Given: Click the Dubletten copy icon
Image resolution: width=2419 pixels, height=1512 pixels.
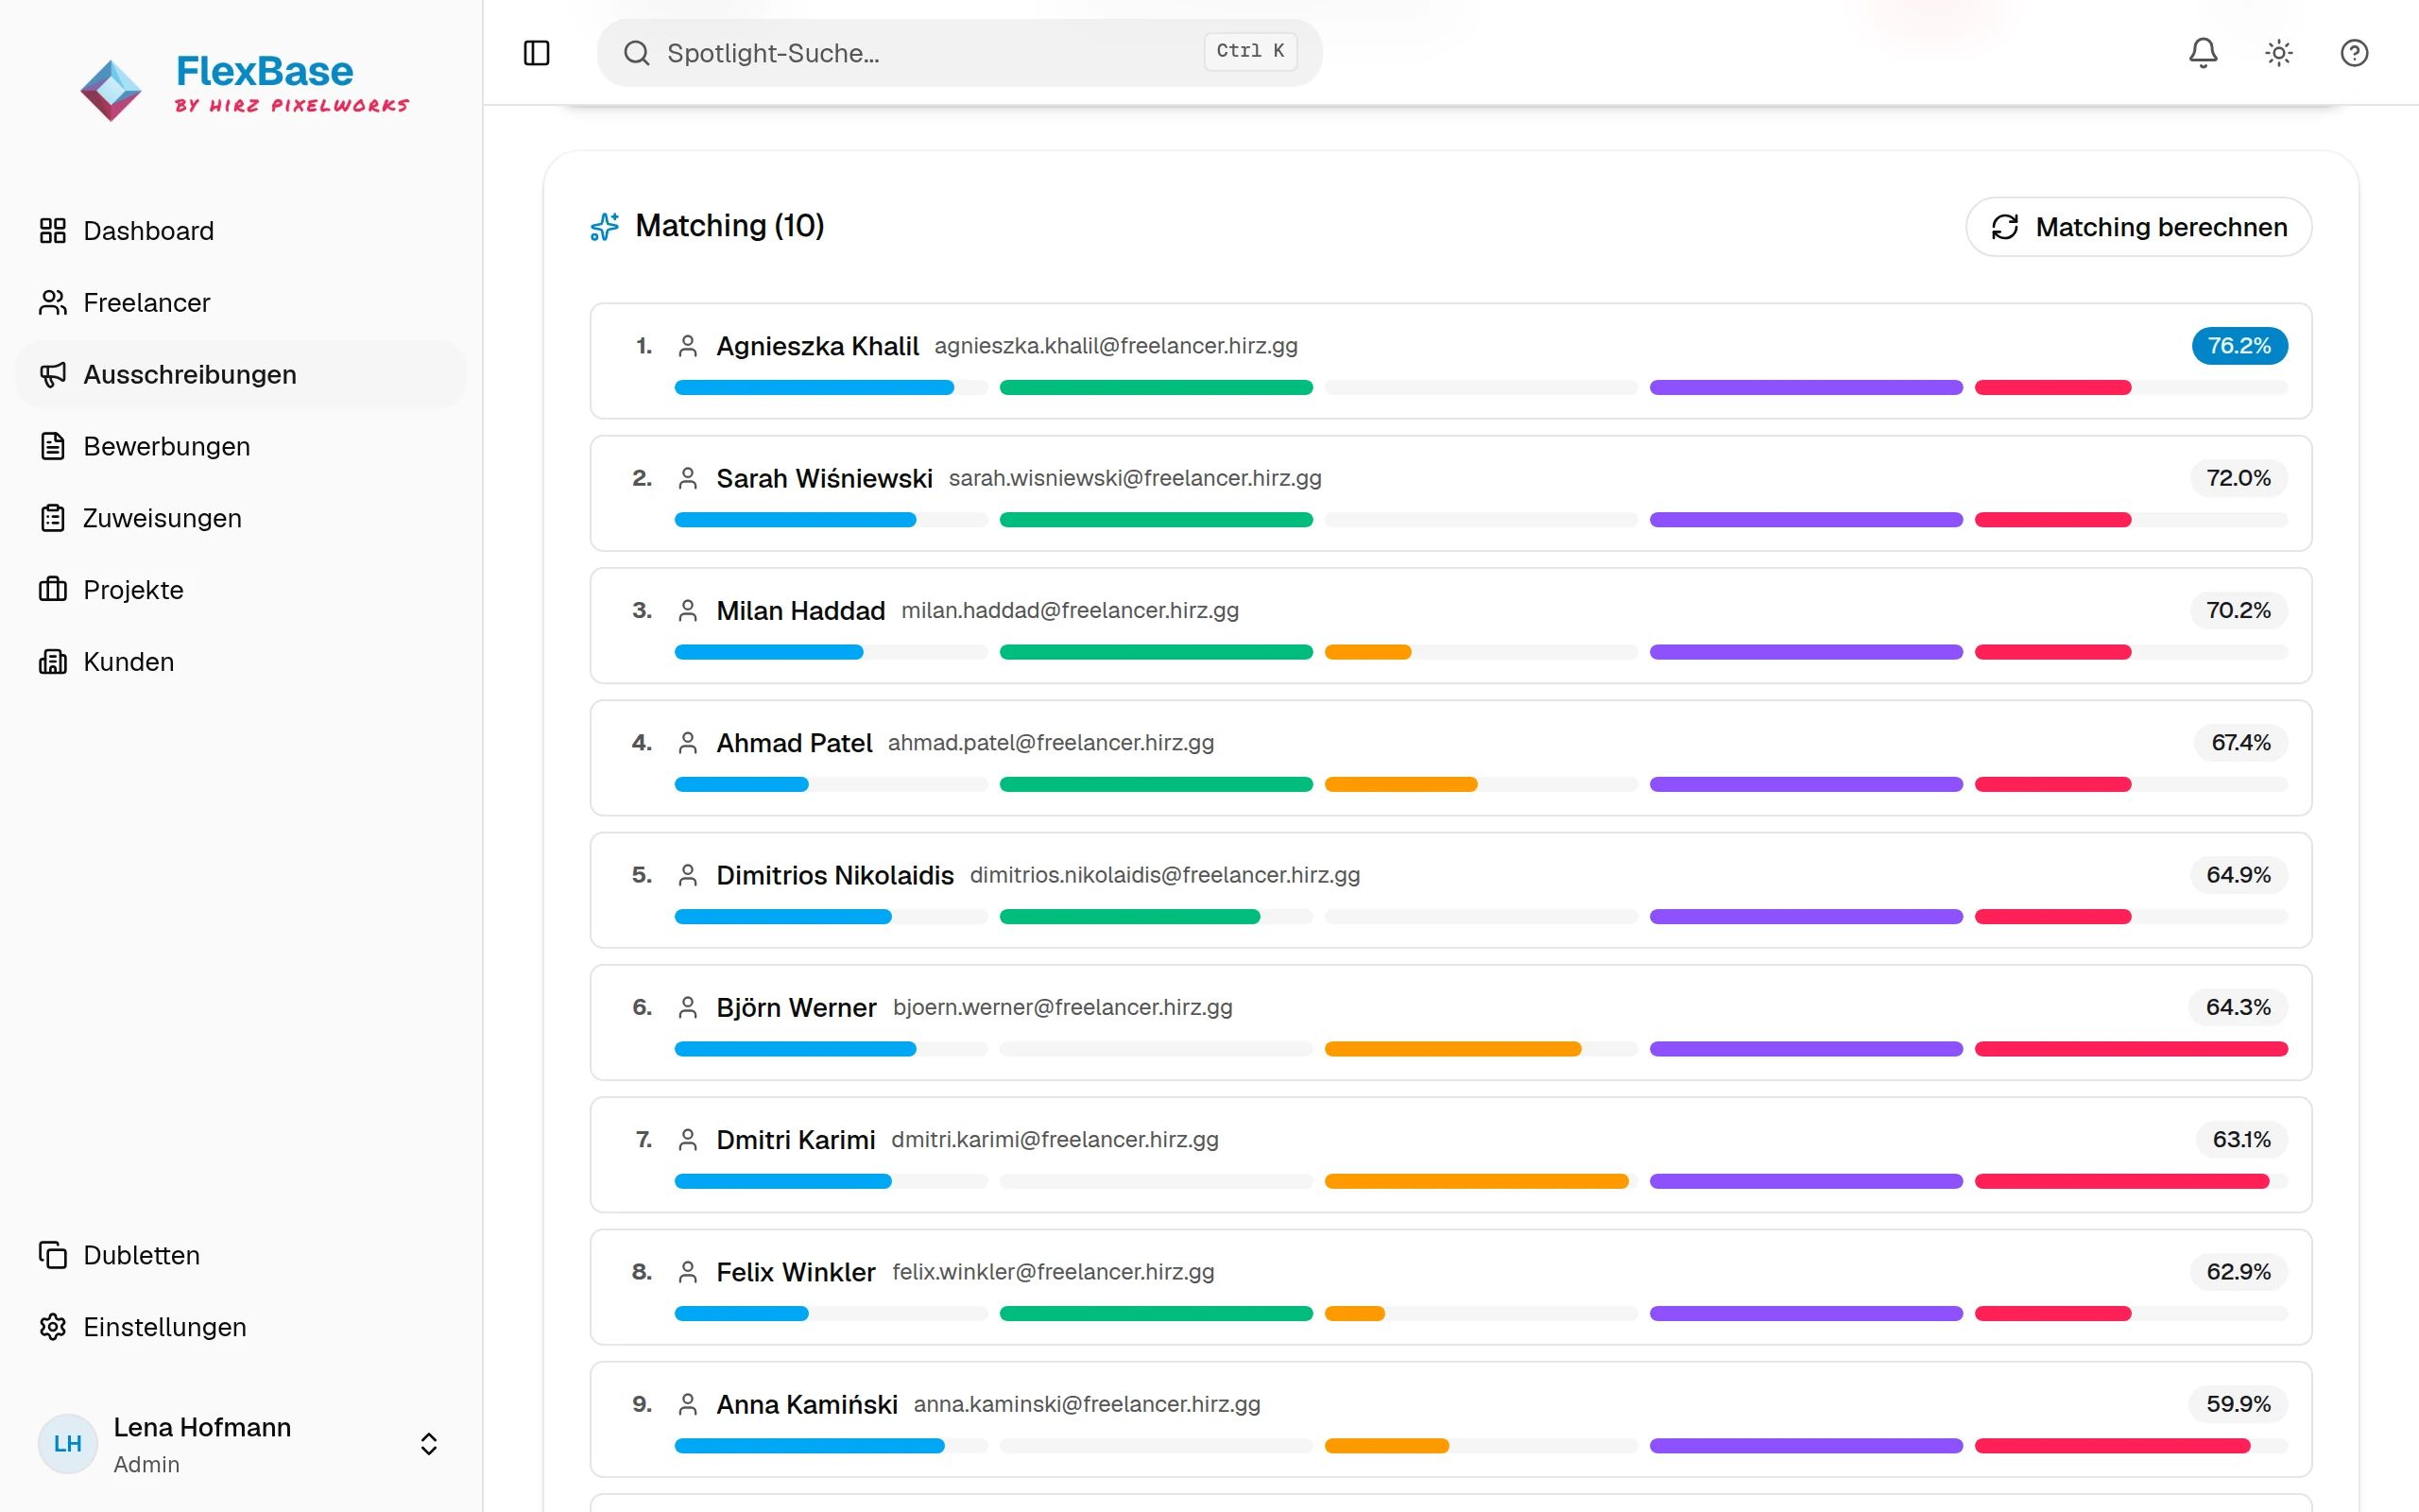Looking at the screenshot, I should 53,1255.
